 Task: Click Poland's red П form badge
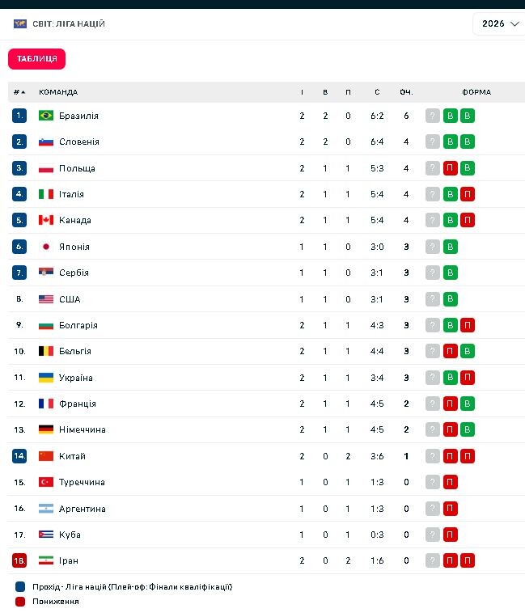[450, 168]
